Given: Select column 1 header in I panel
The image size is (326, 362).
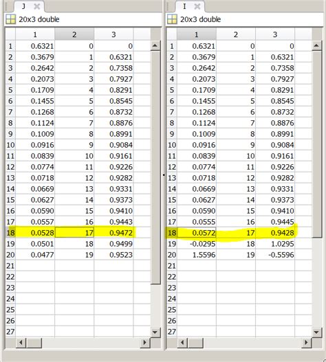Looking at the screenshot, I should coord(197,34).
